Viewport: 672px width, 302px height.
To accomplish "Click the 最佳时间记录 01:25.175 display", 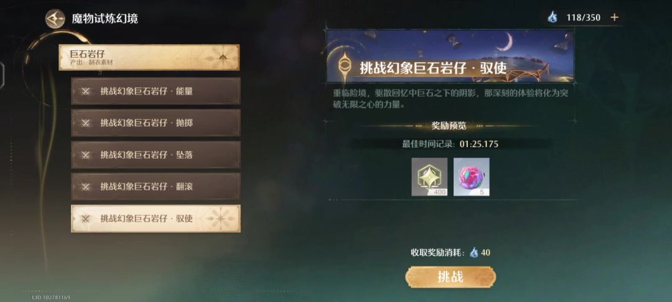I will coord(450,144).
